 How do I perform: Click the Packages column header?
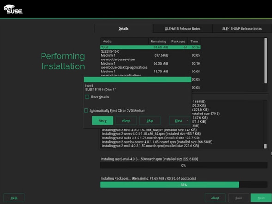178,42
